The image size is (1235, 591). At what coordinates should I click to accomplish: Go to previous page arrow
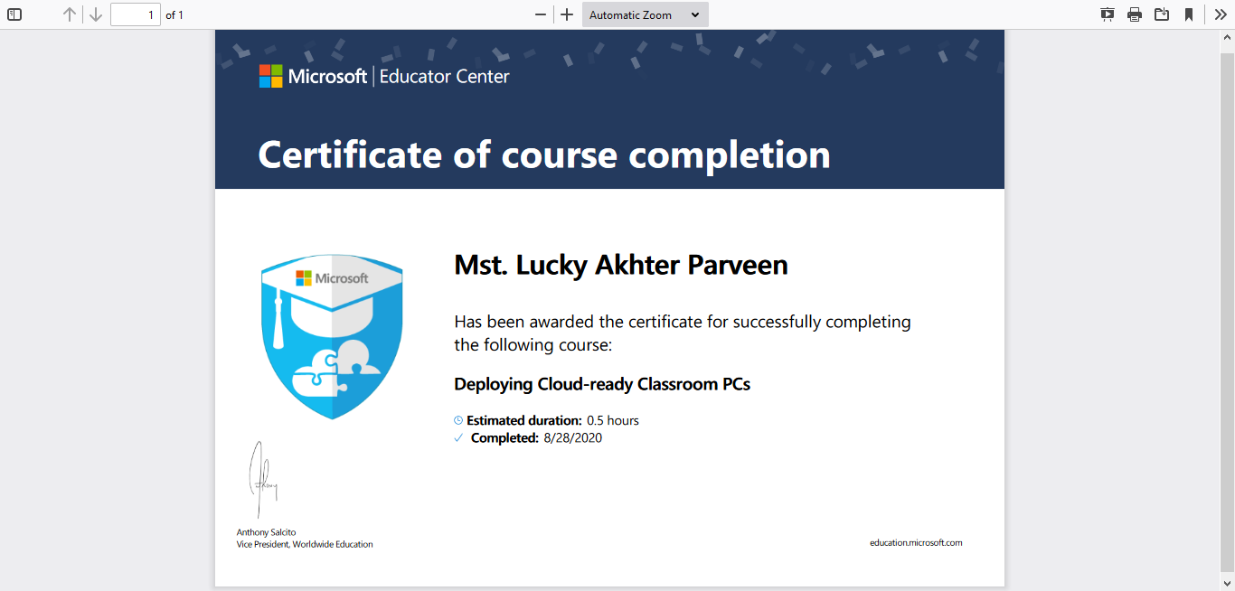(x=70, y=14)
